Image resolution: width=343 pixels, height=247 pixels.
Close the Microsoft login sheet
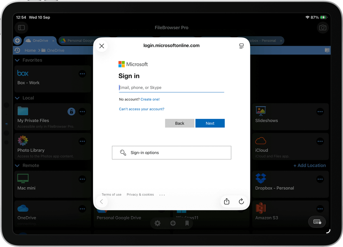pos(102,46)
